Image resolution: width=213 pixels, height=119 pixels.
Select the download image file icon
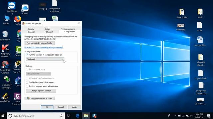pos(181,26)
